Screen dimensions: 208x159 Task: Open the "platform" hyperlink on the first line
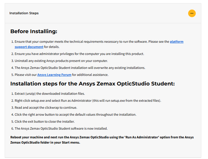click(176, 42)
